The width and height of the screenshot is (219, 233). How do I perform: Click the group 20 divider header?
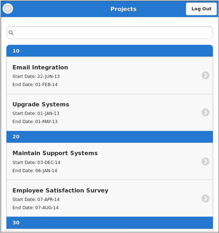coord(109,137)
